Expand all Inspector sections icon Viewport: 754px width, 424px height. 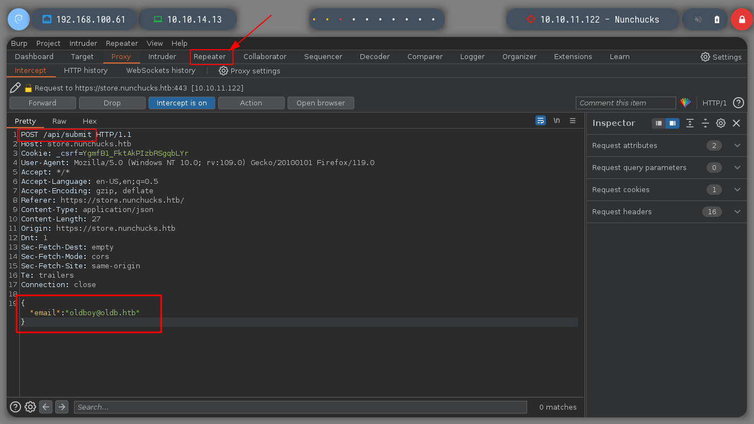pos(690,123)
